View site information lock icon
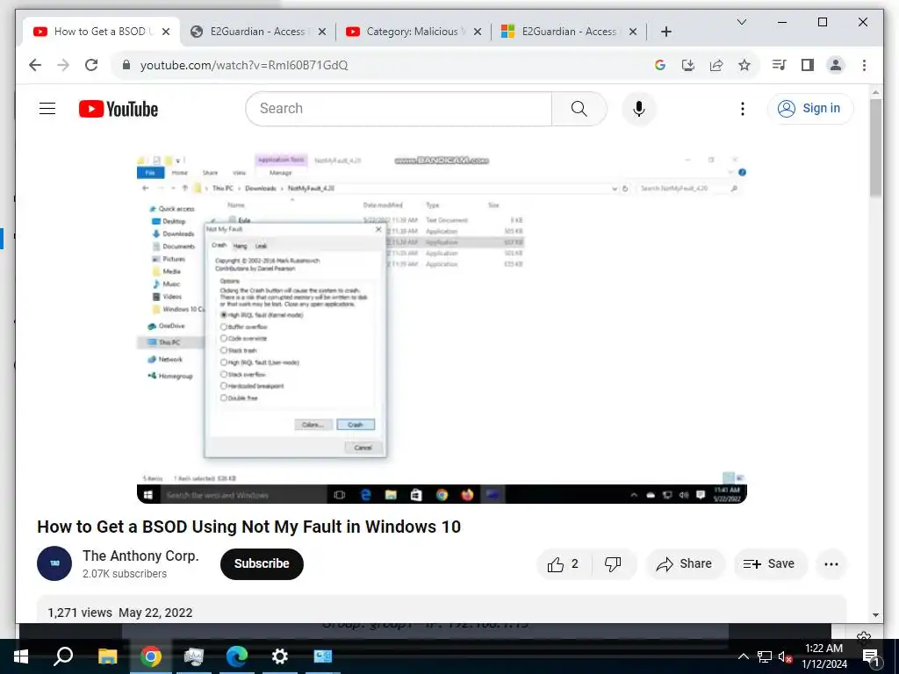899x674 pixels. click(x=126, y=65)
